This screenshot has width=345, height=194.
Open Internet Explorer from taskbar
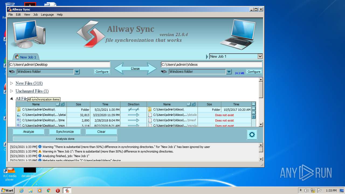click(x=21, y=190)
